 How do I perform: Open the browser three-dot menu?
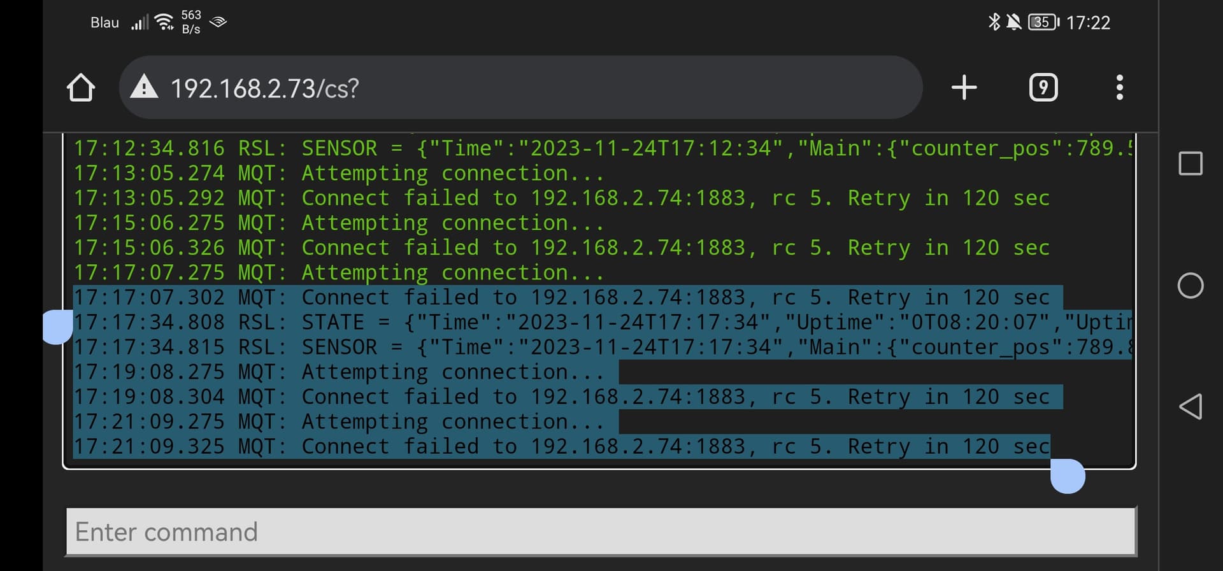pos(1119,87)
